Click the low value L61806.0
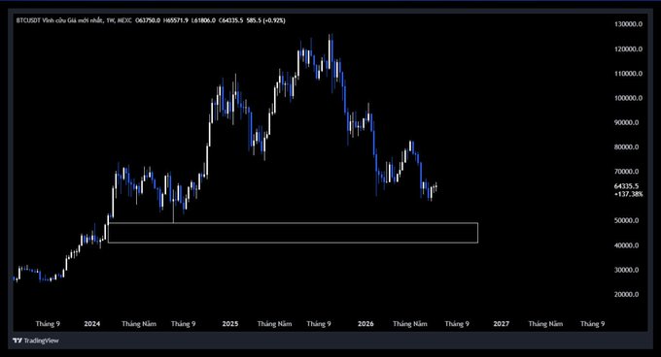This screenshot has width=661, height=357. click(x=203, y=20)
